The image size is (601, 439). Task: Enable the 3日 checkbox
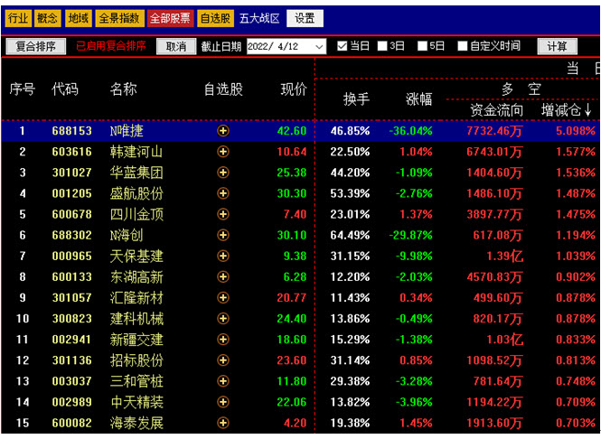pyautogui.click(x=382, y=46)
